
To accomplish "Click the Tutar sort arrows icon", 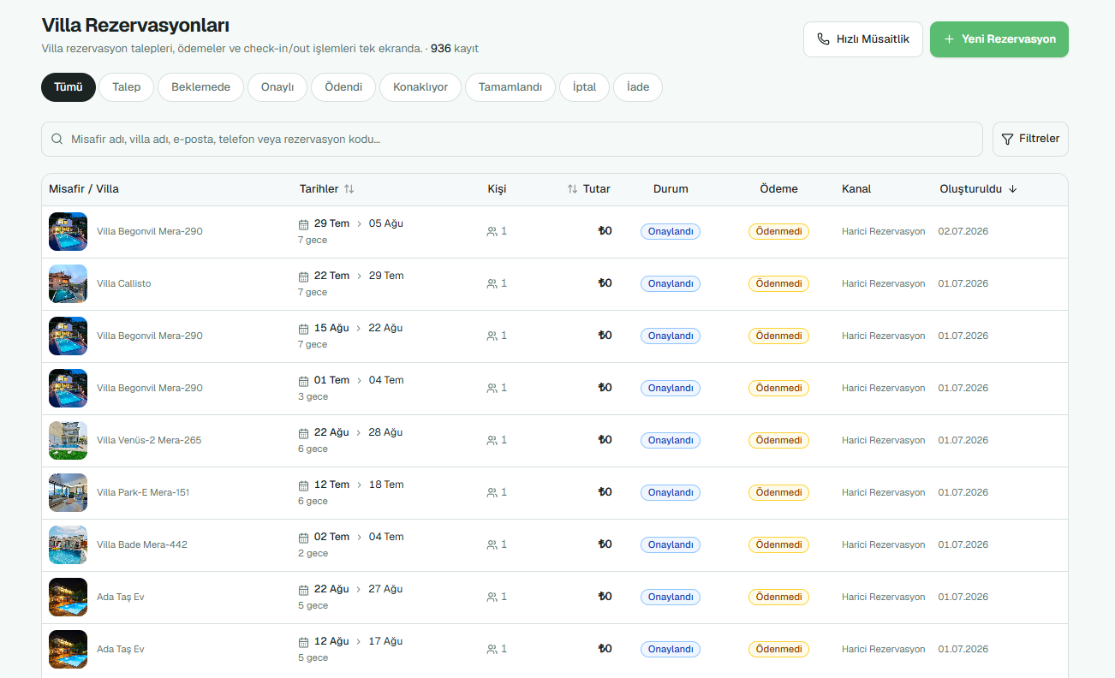I will coord(572,189).
